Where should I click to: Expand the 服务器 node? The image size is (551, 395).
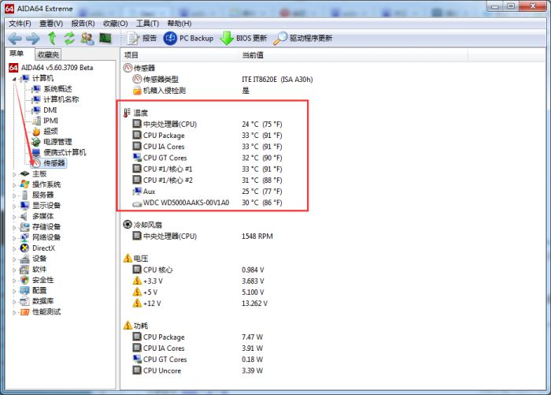14,196
